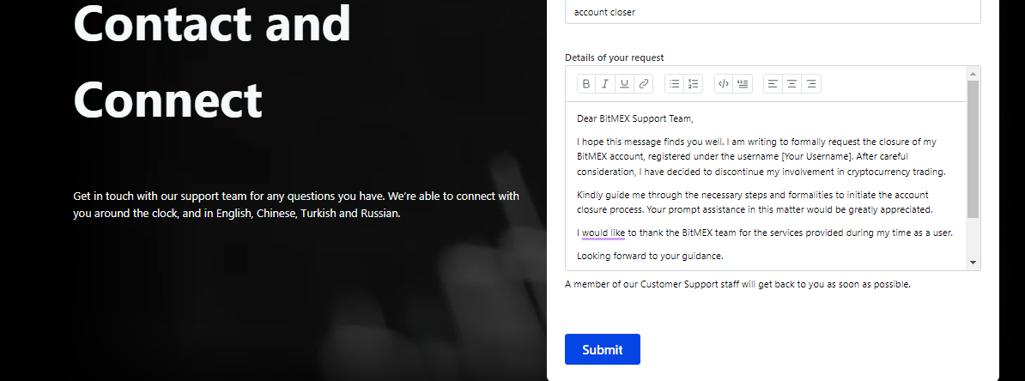This screenshot has height=381, width=1025.
Task: Apply numbered list formatting
Action: coord(694,83)
